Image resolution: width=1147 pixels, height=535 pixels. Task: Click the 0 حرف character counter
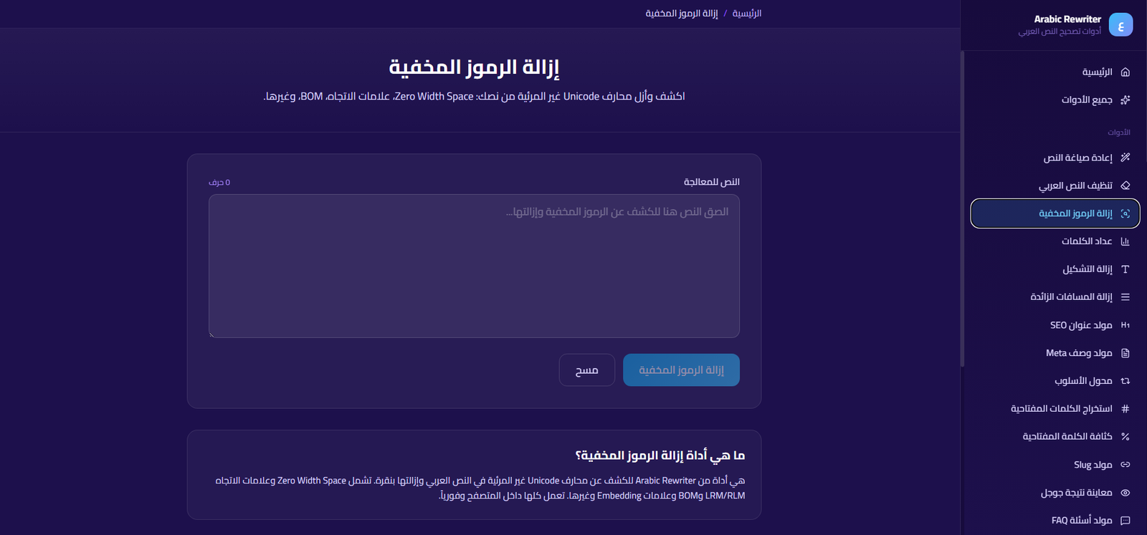coord(219,183)
